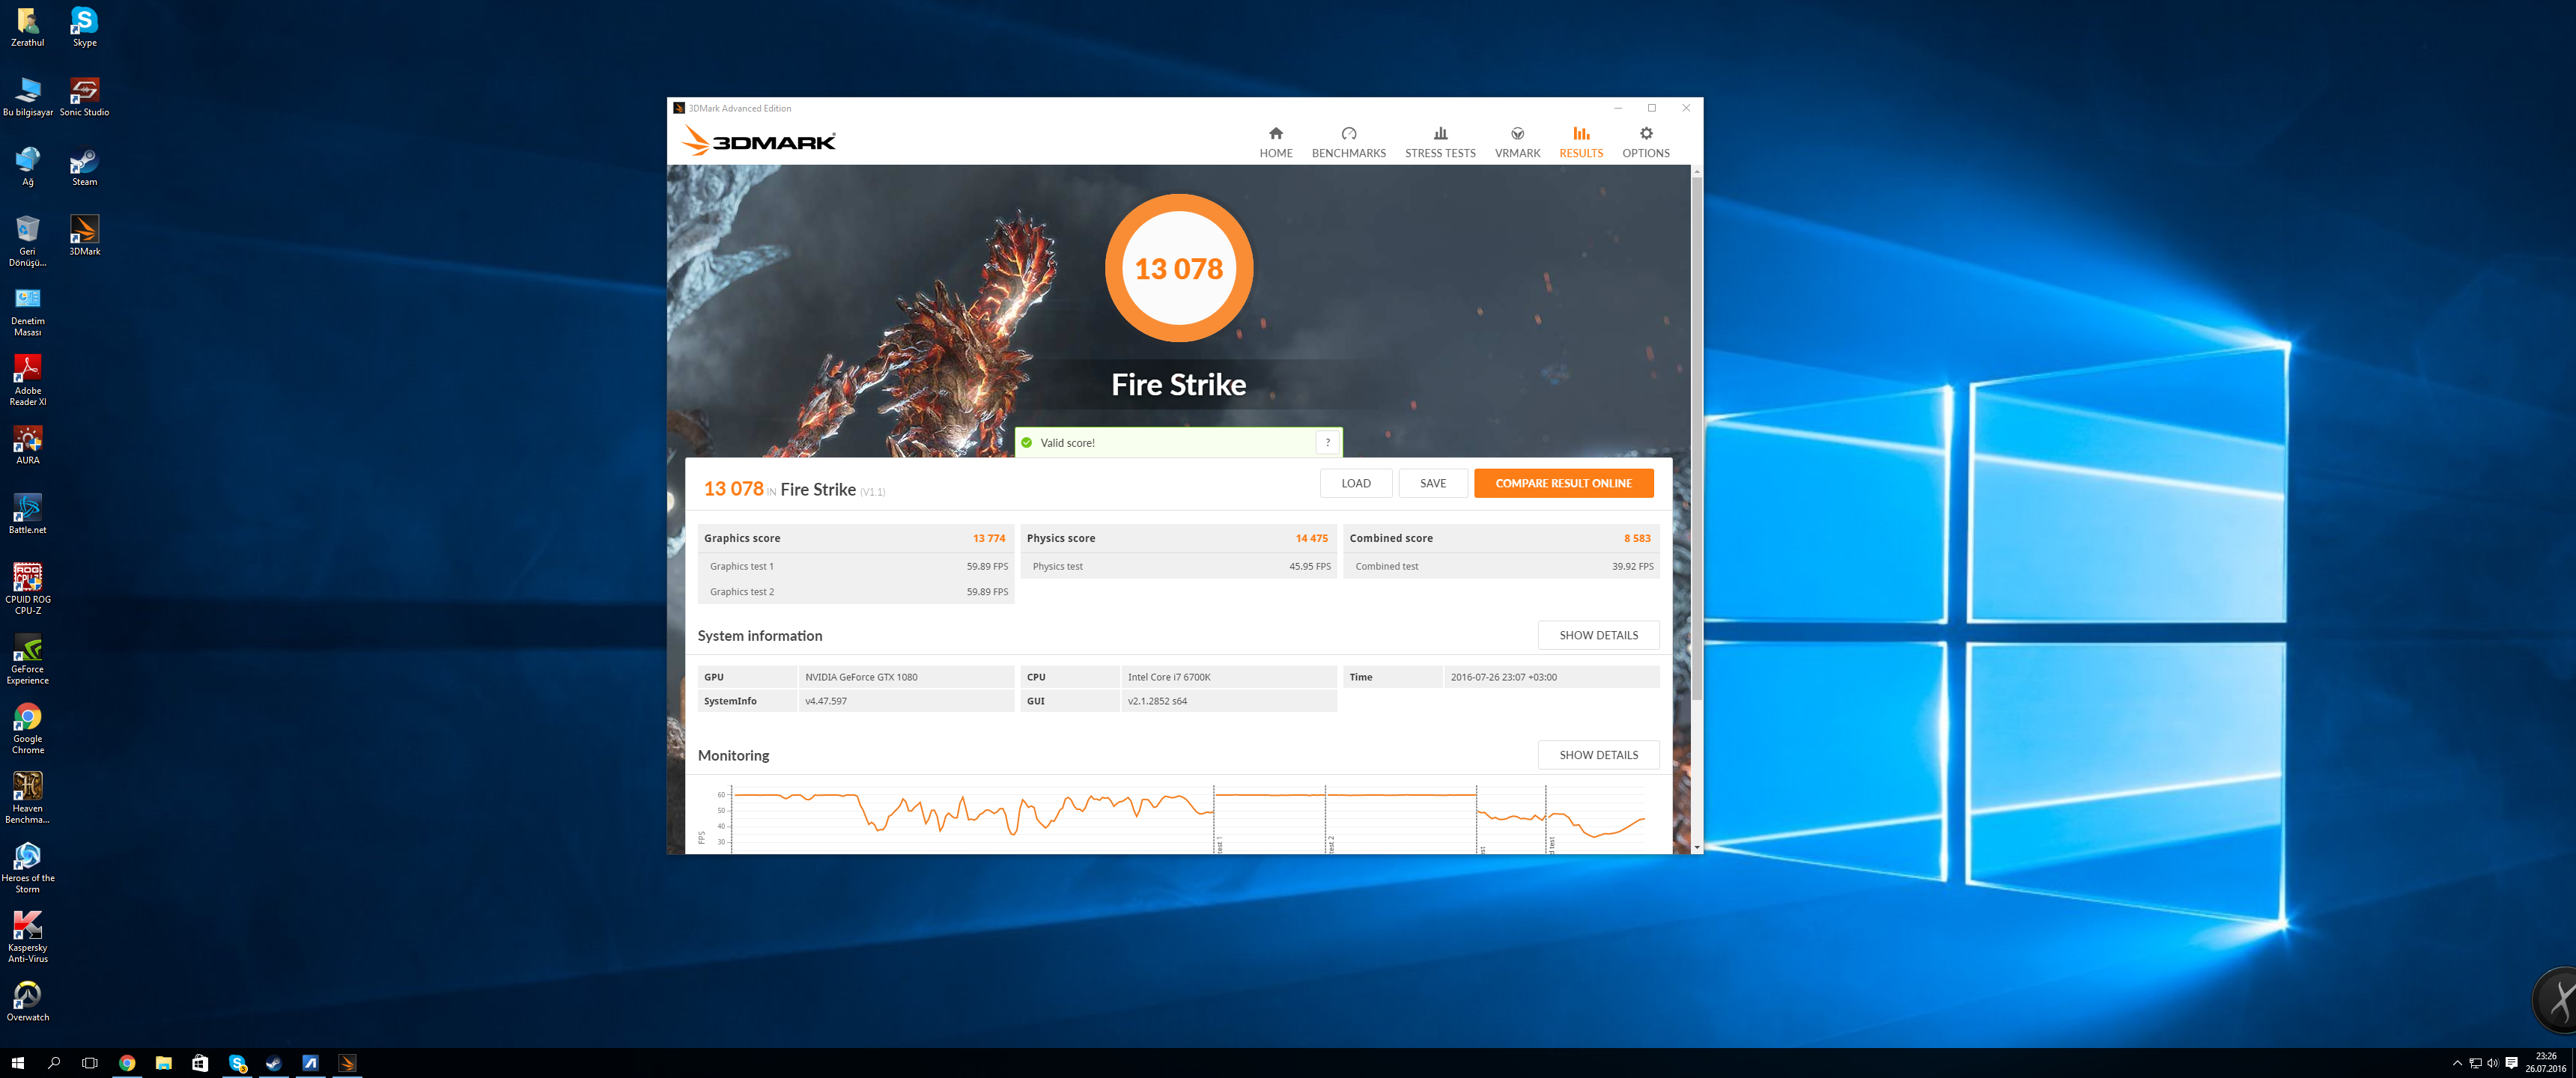The width and height of the screenshot is (2576, 1078).
Task: Open the Ağ network icon
Action: coord(27,167)
